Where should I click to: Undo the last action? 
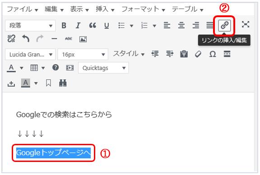26,39
